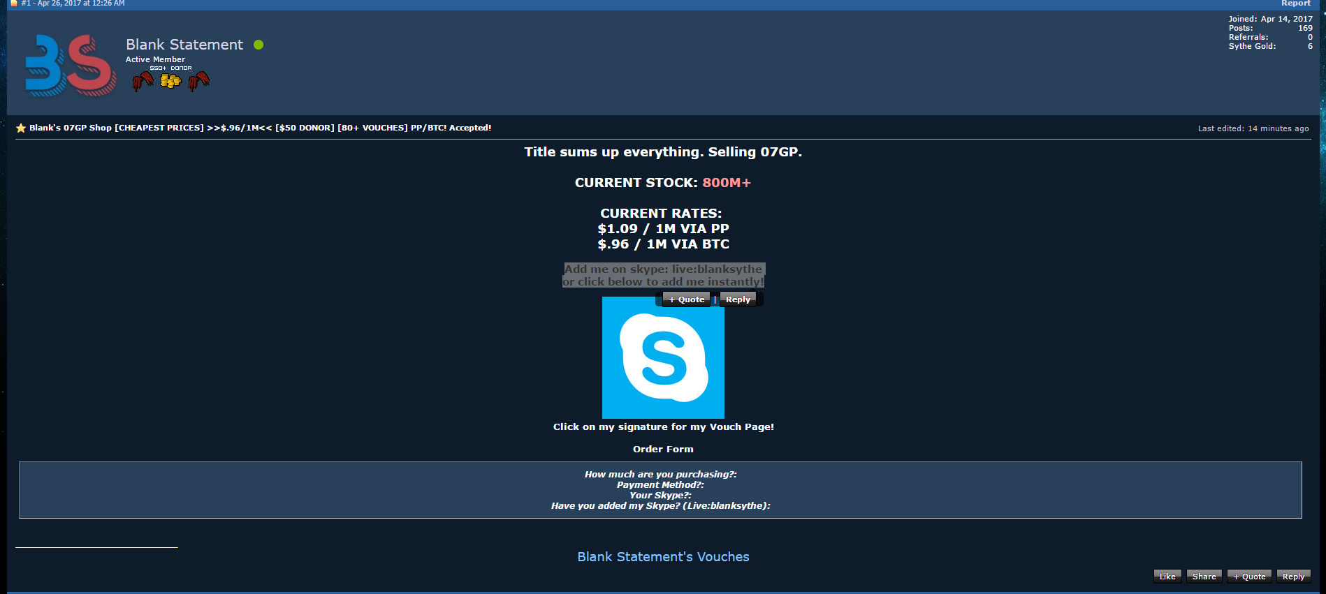Click 'Click on my signature for my Vouch Page!'
The height and width of the screenshot is (594, 1326).
663,427
